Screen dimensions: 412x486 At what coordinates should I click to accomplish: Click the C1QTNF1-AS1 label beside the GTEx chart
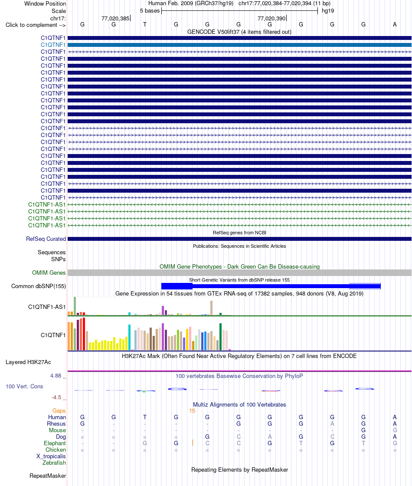click(47, 307)
